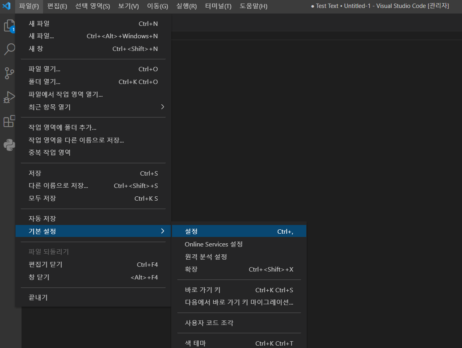The width and height of the screenshot is (462, 348).
Task: Open the 도움말(H) menu
Action: point(253,6)
